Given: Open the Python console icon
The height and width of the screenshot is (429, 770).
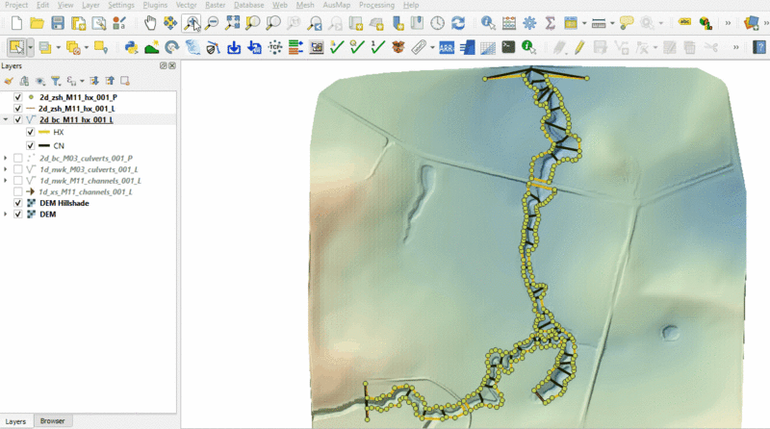Looking at the screenshot, I should (131, 45).
